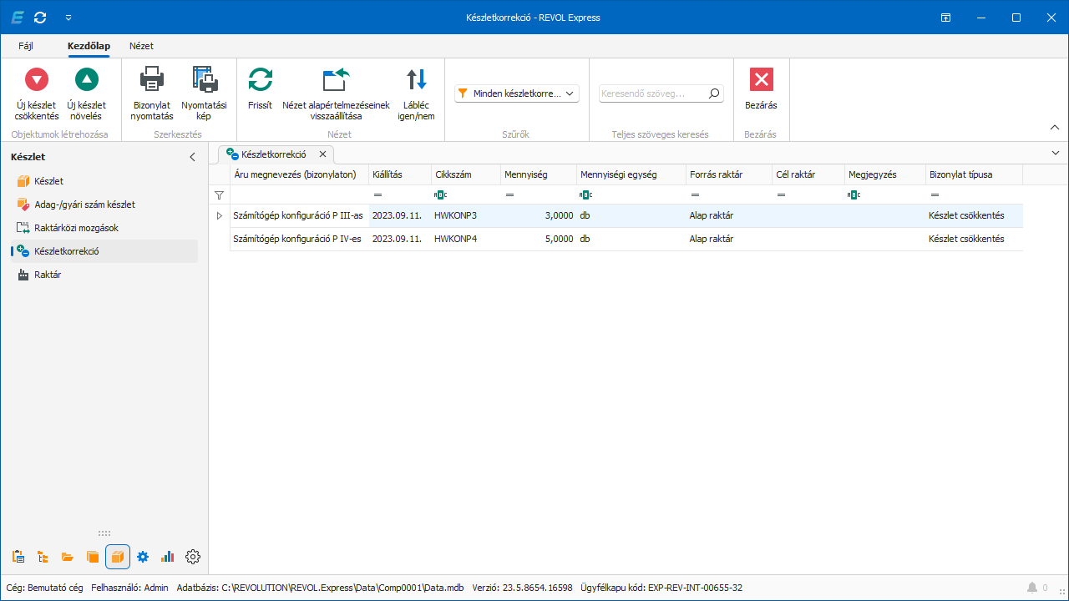Create new stock increase with Új készlet növelés
Screen dimensions: 1069x601
coord(87,80)
